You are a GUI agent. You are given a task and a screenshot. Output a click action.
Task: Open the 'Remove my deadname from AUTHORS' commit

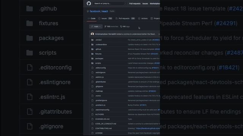(144, 114)
